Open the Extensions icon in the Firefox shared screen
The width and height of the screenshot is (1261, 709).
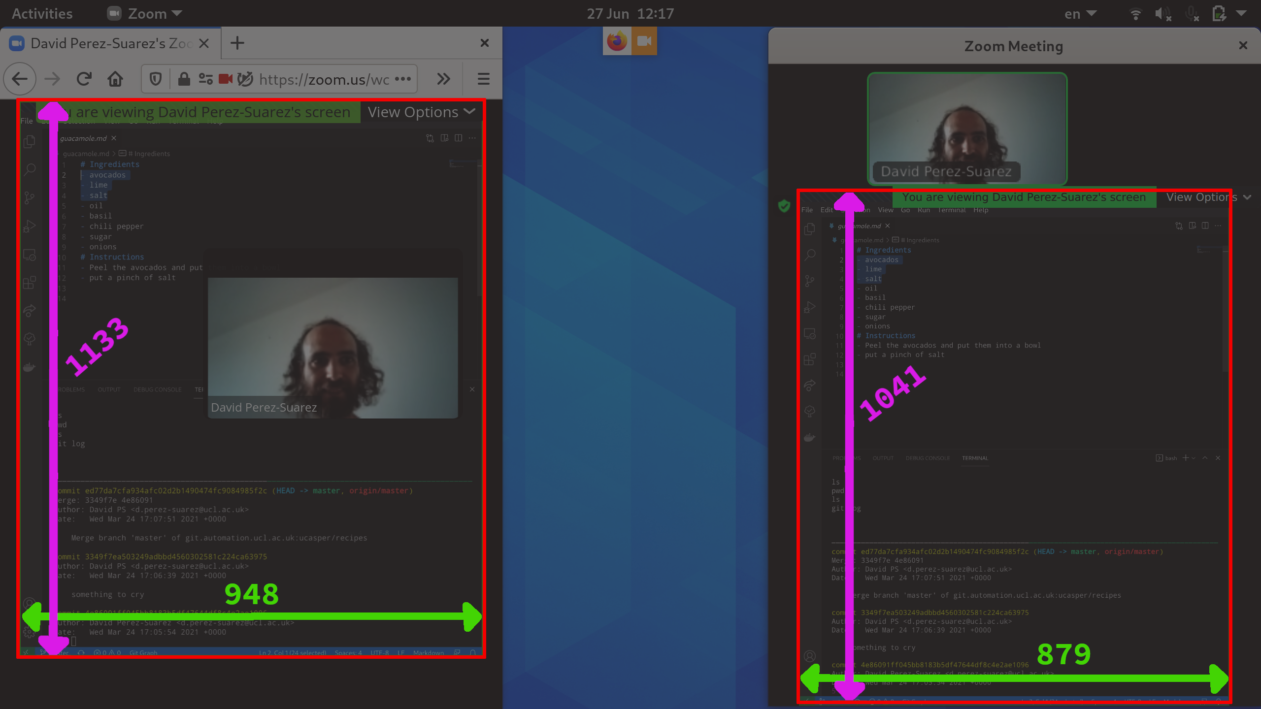[x=30, y=283]
